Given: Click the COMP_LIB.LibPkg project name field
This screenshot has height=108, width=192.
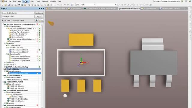Looking at the screenshot, I should pyautogui.click(x=18, y=17).
